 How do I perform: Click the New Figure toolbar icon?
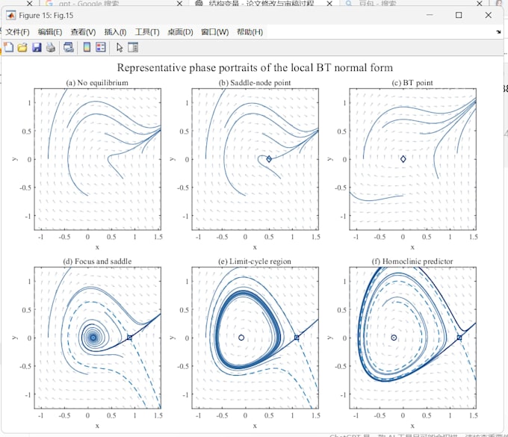pos(9,47)
